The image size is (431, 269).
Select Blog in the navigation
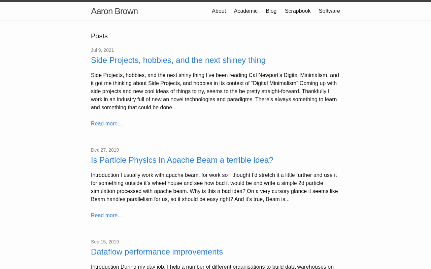[271, 11]
